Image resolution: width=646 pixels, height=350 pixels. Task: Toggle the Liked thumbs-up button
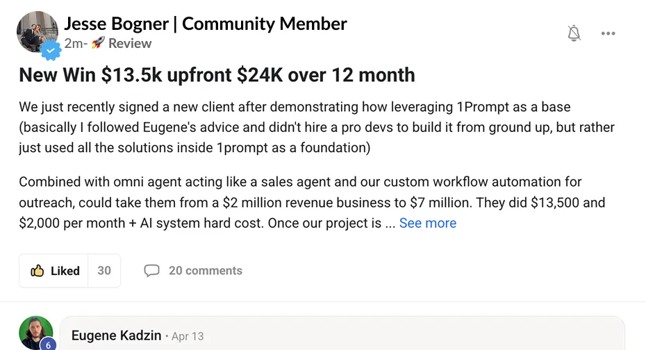pyautogui.click(x=53, y=271)
